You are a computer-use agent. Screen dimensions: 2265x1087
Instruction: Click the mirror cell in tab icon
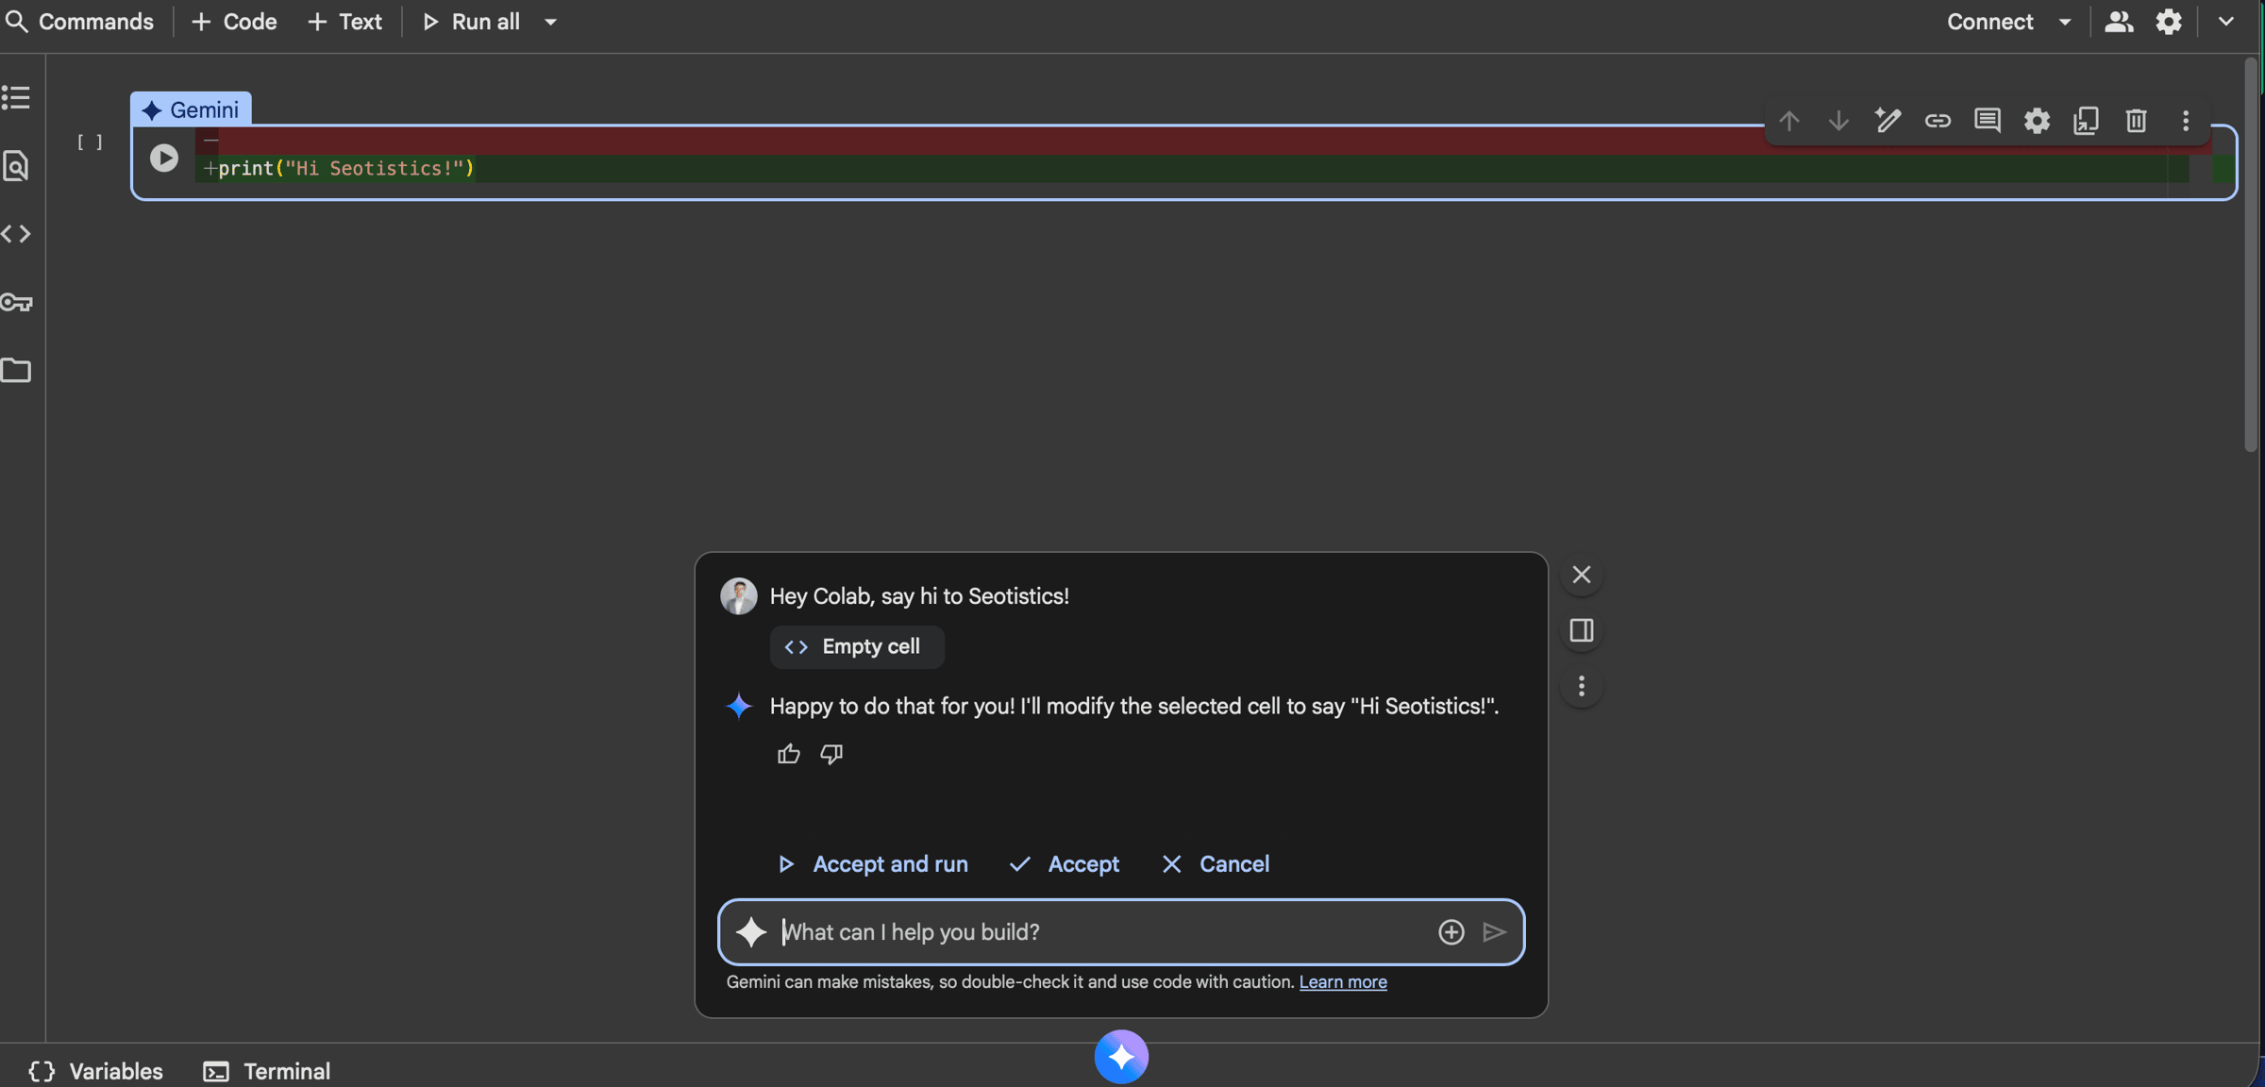coord(2086,121)
